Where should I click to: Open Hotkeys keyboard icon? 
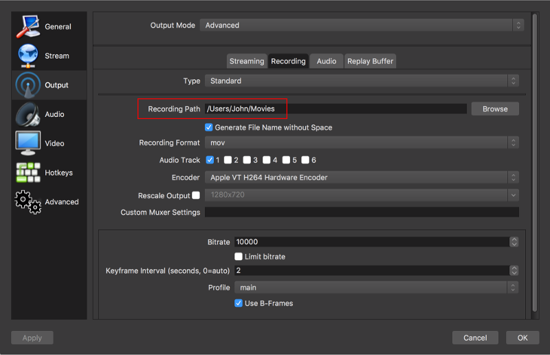[x=28, y=173]
